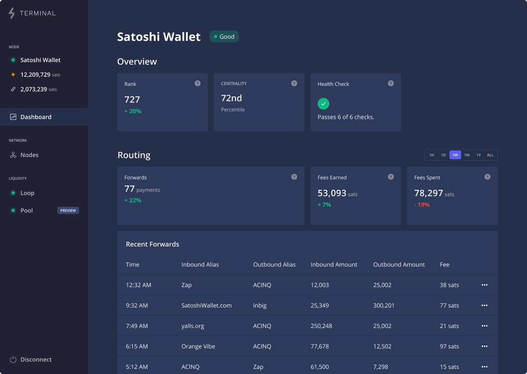Screen dimensions: 527x374
Task: Select the 1D time range
Action: (x=444, y=155)
